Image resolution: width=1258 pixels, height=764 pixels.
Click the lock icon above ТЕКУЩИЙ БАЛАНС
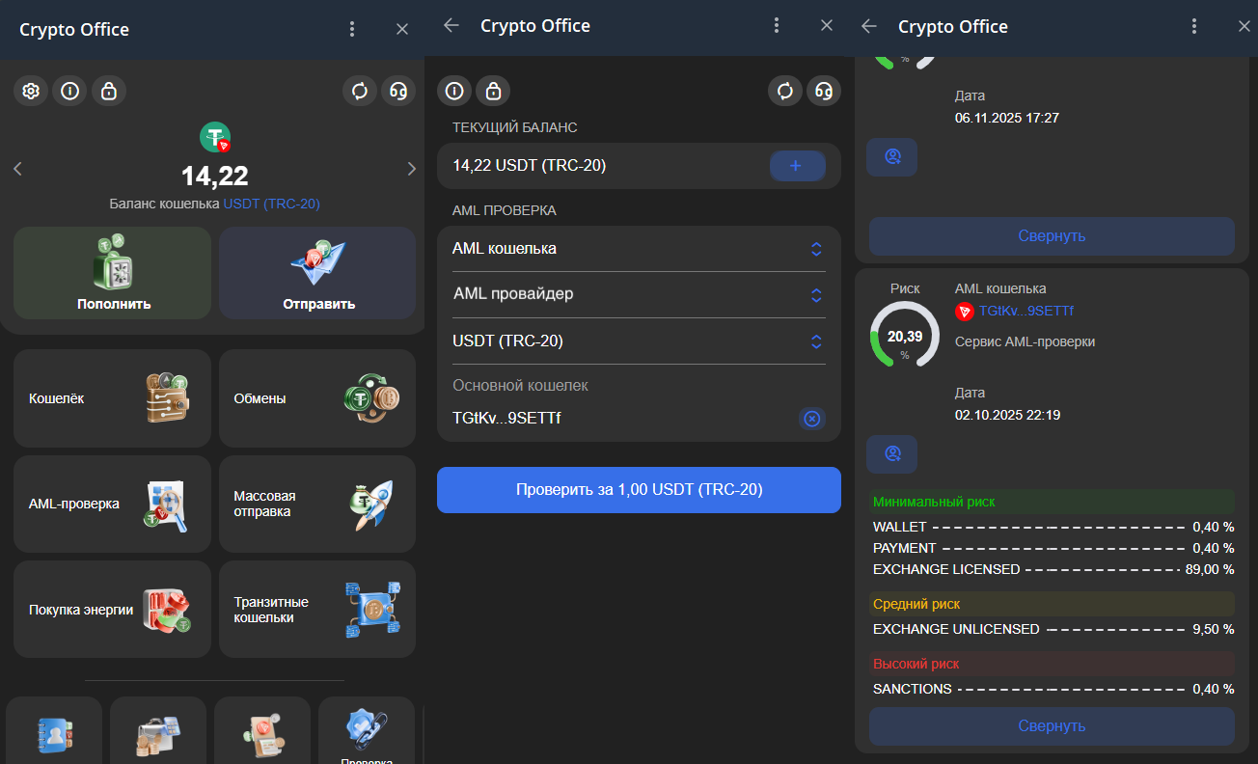point(494,91)
